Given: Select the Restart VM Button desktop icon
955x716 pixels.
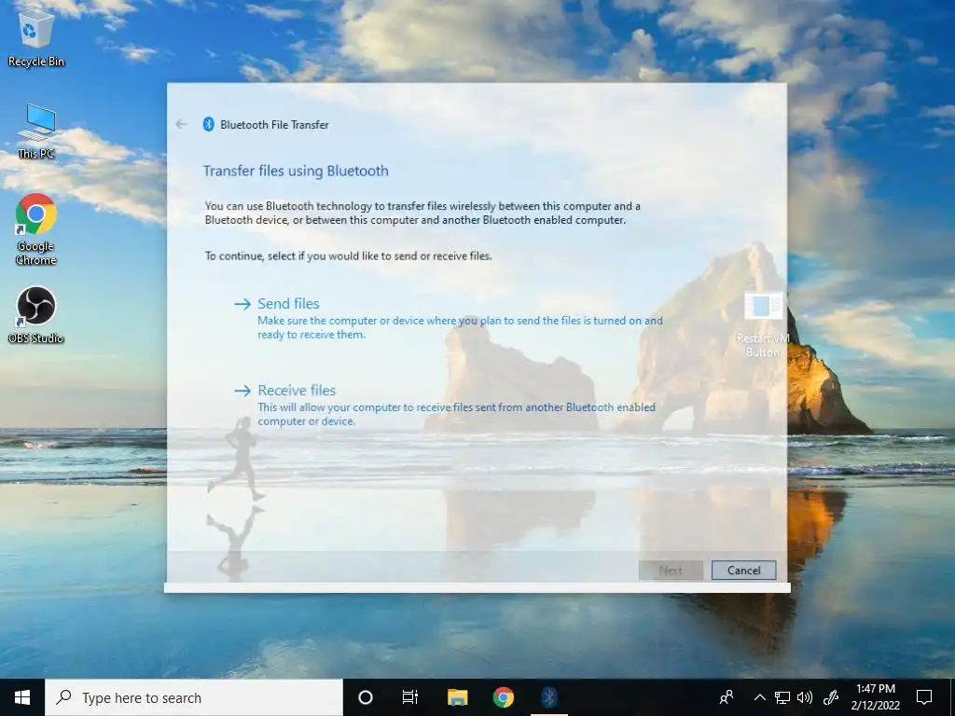Looking at the screenshot, I should point(763,324).
